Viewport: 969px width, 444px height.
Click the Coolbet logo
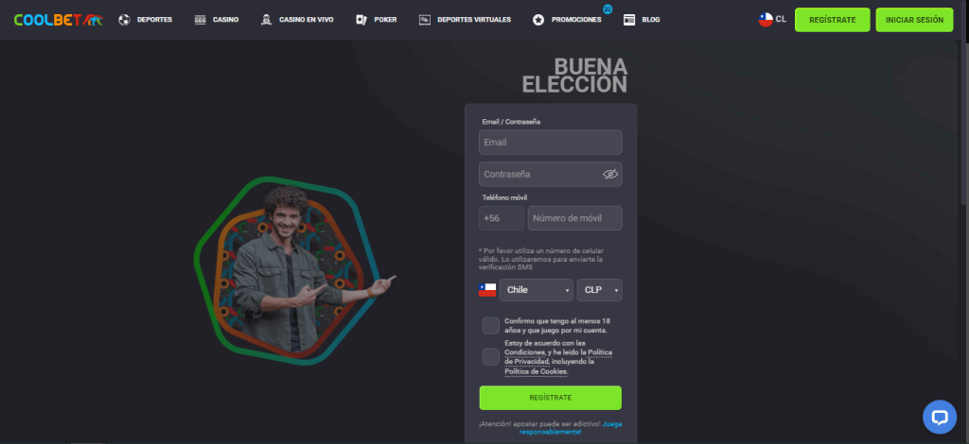(59, 20)
